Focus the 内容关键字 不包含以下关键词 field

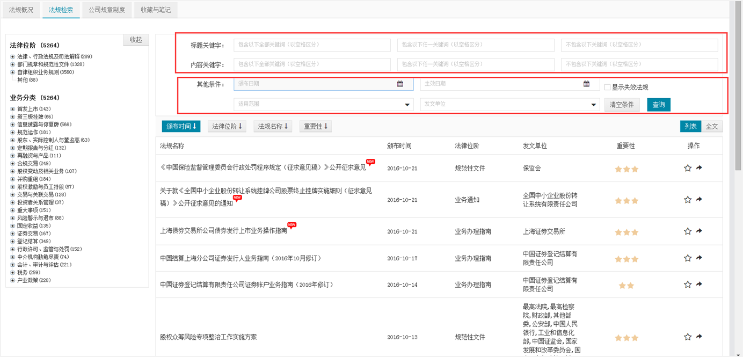click(x=639, y=64)
